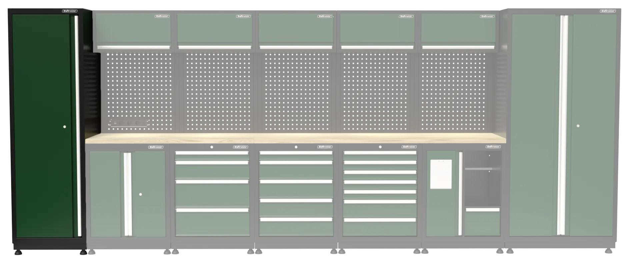Select the left door of the two-door lower cabinet
The height and width of the screenshot is (261, 630).
(x=105, y=194)
